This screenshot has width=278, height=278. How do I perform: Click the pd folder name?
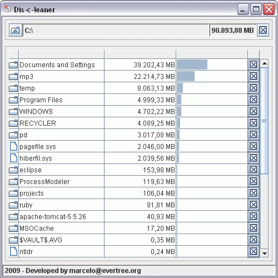[x=23, y=135]
